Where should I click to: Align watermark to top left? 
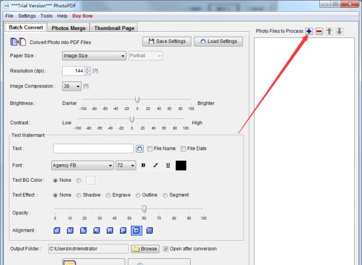pyautogui.click(x=57, y=231)
